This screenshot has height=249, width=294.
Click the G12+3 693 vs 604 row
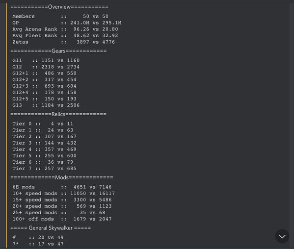tap(45, 86)
